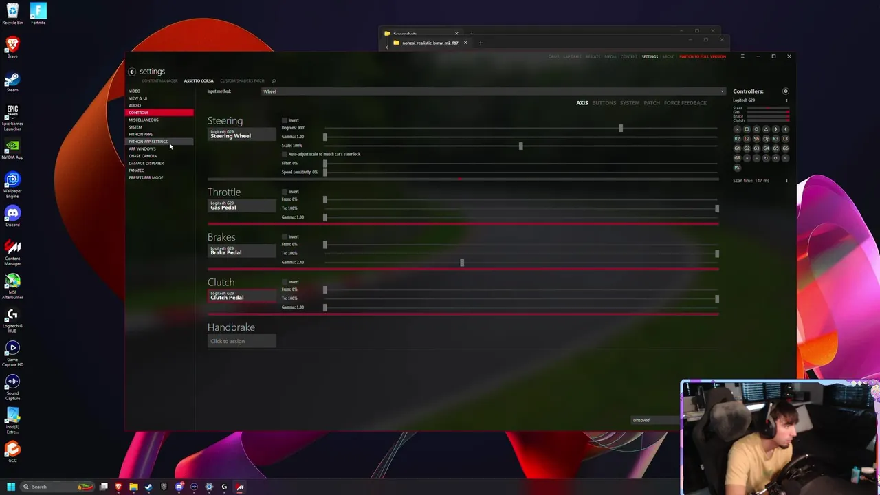Viewport: 880px width, 495px height.
Task: Switch to the Patch tab
Action: 652,103
